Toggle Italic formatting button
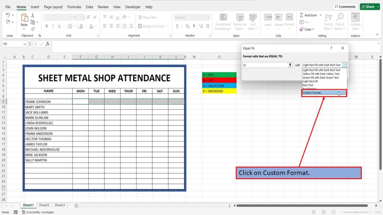This screenshot has width=383, height=215. click(x=53, y=26)
